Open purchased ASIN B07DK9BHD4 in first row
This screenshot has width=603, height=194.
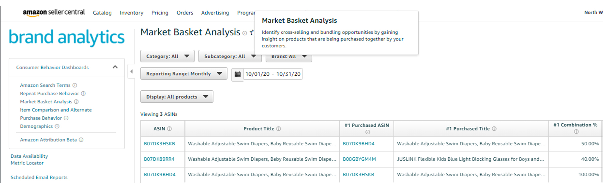point(359,144)
